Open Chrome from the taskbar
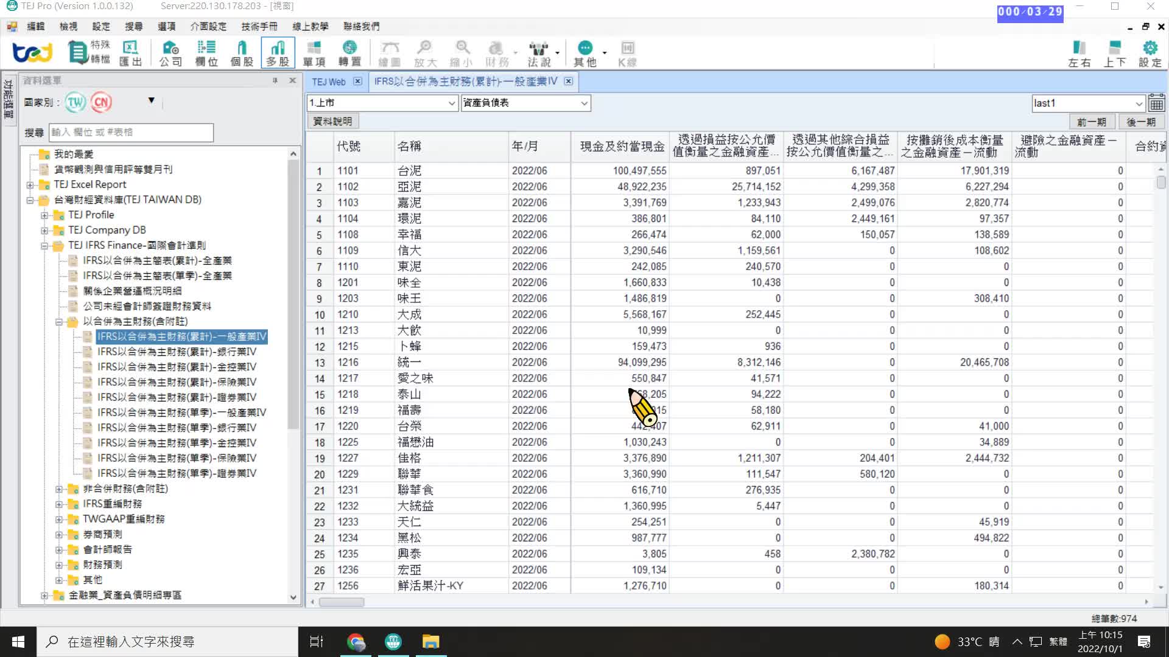The width and height of the screenshot is (1169, 657). [356, 642]
